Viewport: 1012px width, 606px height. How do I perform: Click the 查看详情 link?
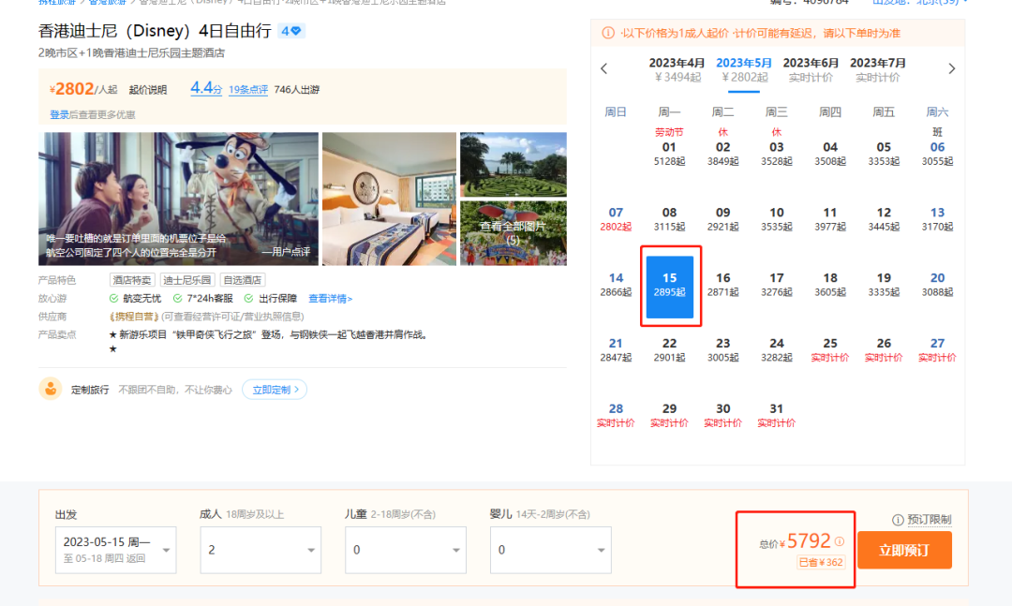pyautogui.click(x=330, y=299)
